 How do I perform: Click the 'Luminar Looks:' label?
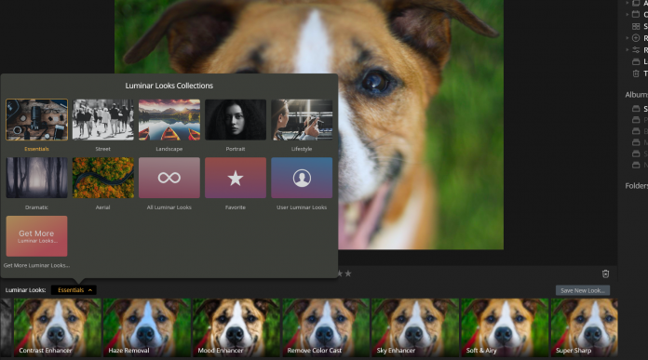point(26,290)
